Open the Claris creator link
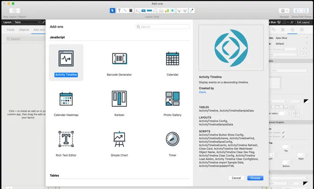This screenshot has height=189, width=314. [x=202, y=92]
